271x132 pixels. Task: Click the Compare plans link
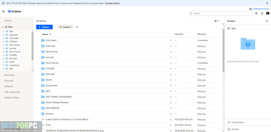click(112, 3)
